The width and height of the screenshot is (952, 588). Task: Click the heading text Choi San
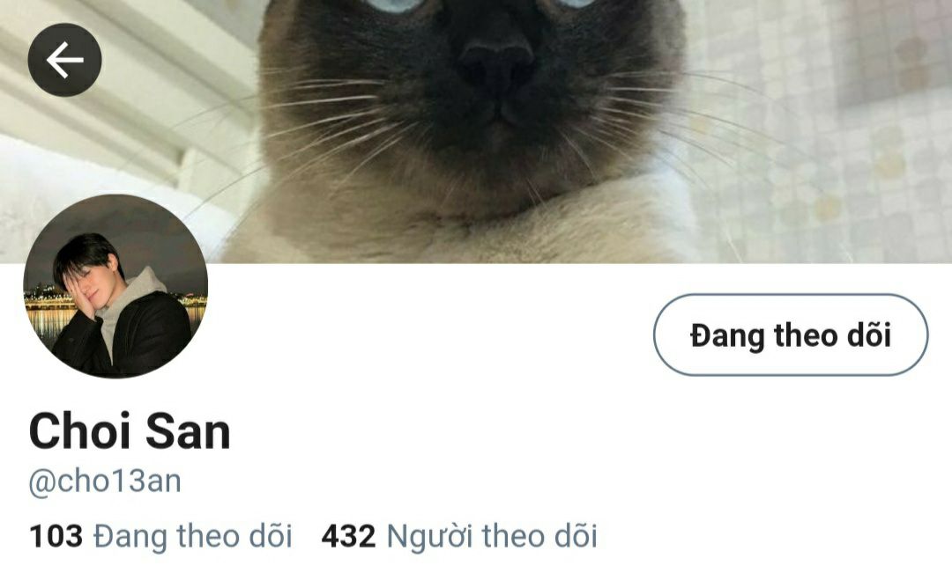tap(130, 431)
